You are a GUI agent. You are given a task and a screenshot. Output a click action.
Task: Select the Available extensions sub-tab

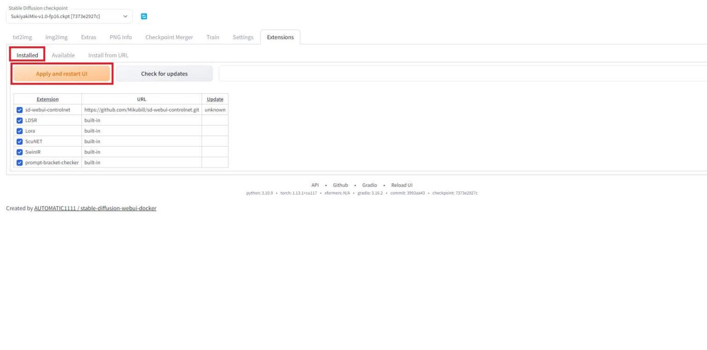(x=63, y=55)
